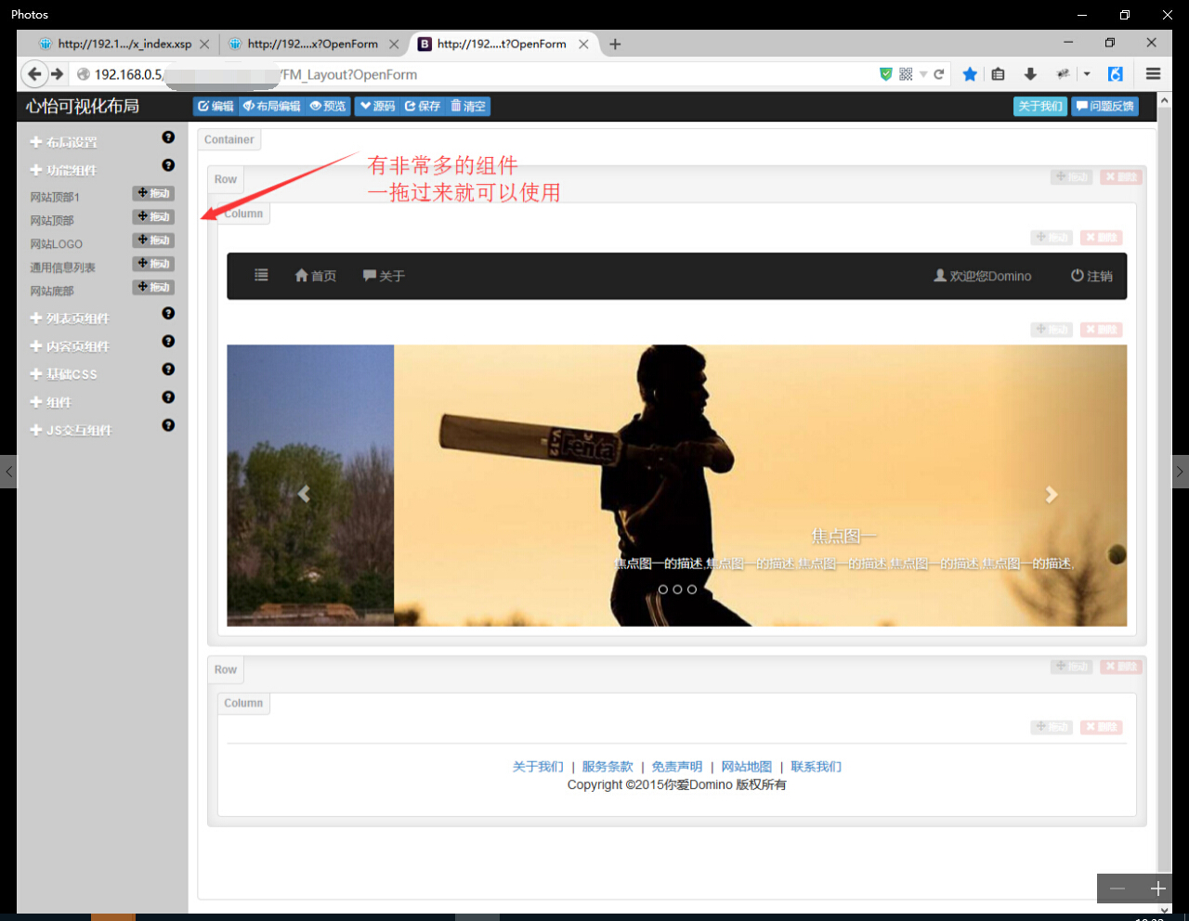This screenshot has height=921, width=1189.
Task: Click help icon next to 布局设置
Action: 168,137
